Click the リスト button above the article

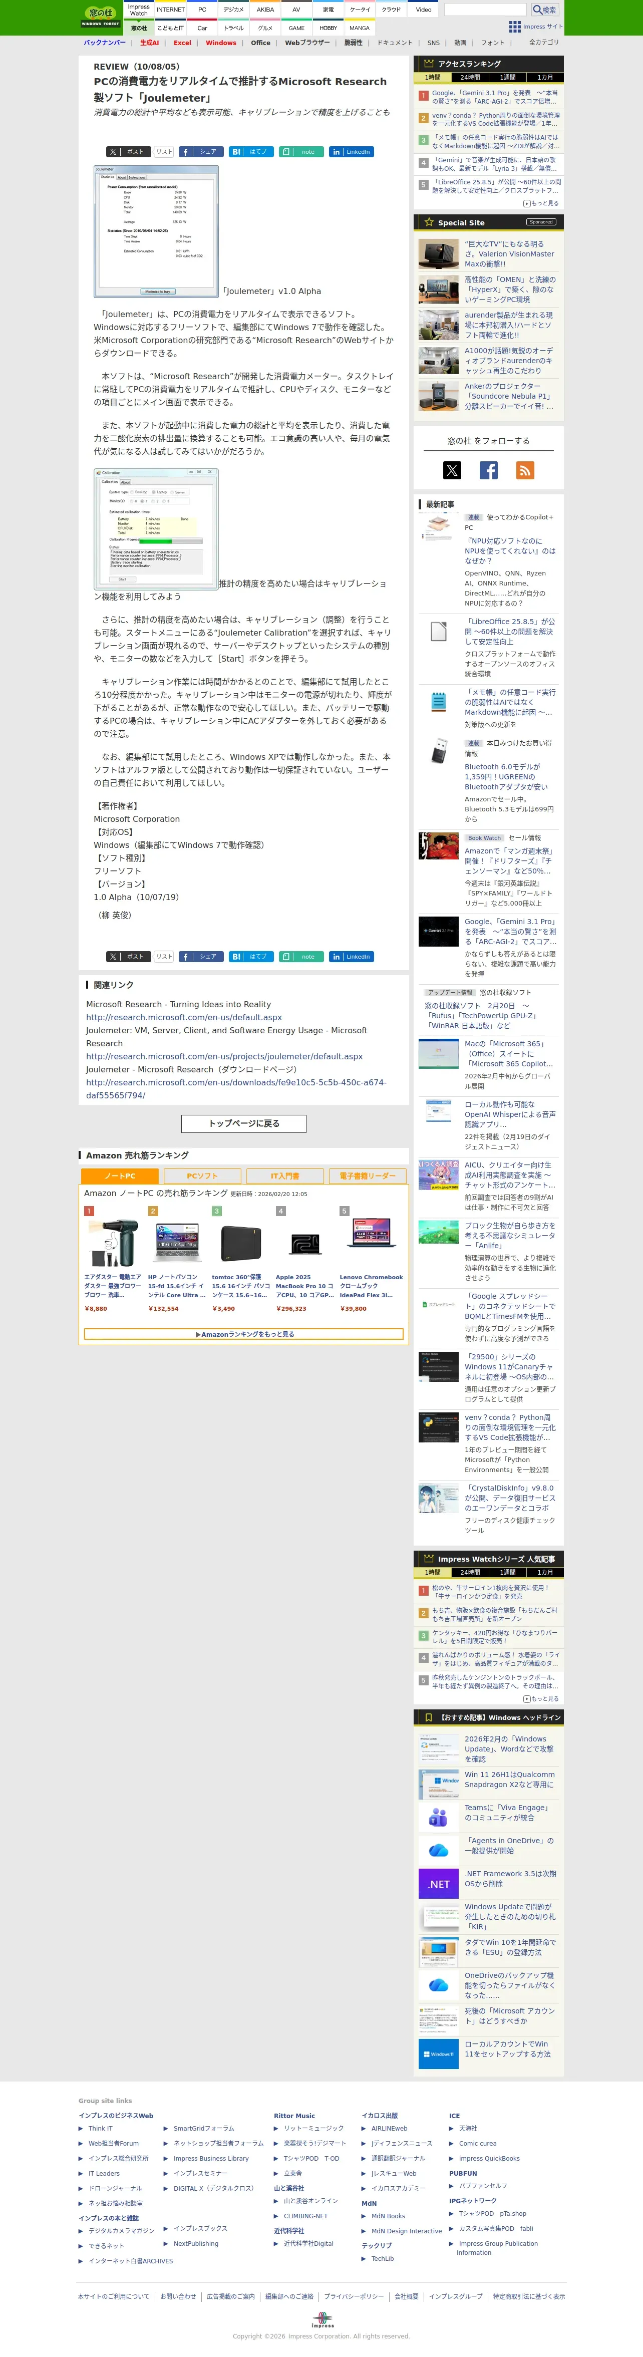point(164,152)
